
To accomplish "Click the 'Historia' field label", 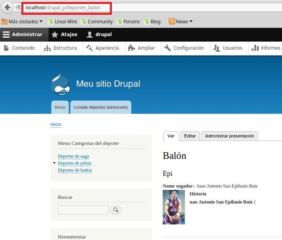I will [x=198, y=194].
